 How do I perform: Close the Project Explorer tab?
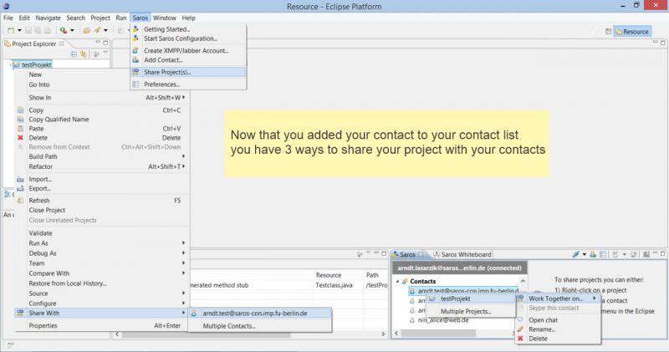pos(61,43)
